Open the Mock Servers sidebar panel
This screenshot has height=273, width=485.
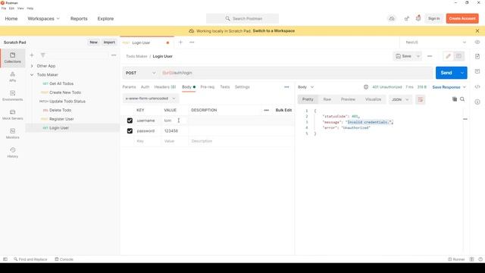click(x=12, y=115)
